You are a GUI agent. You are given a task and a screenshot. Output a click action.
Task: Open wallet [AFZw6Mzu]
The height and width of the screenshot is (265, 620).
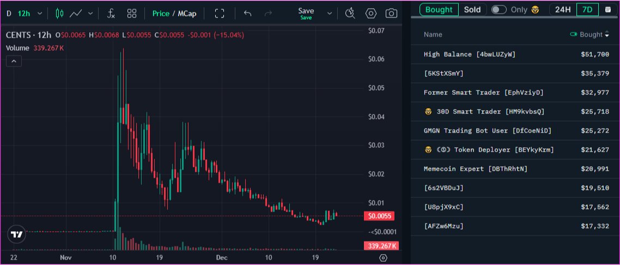point(443,226)
